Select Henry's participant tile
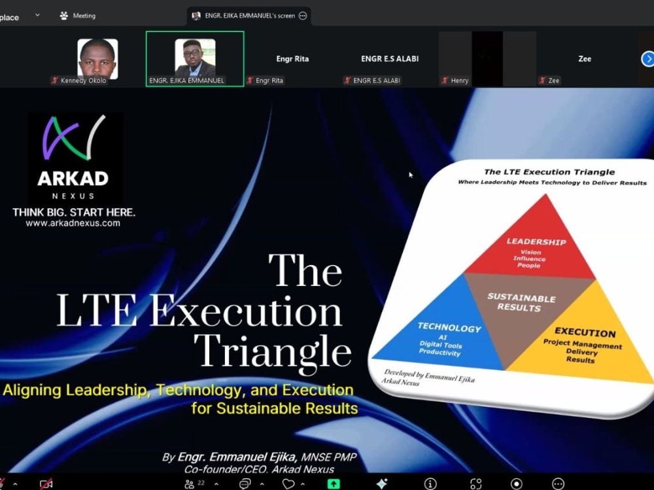 pyautogui.click(x=487, y=59)
